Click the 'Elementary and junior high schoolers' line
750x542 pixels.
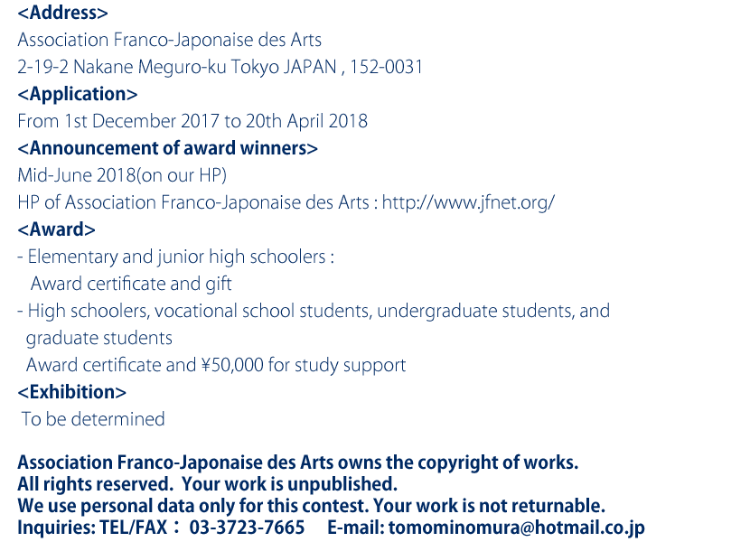[175, 257]
